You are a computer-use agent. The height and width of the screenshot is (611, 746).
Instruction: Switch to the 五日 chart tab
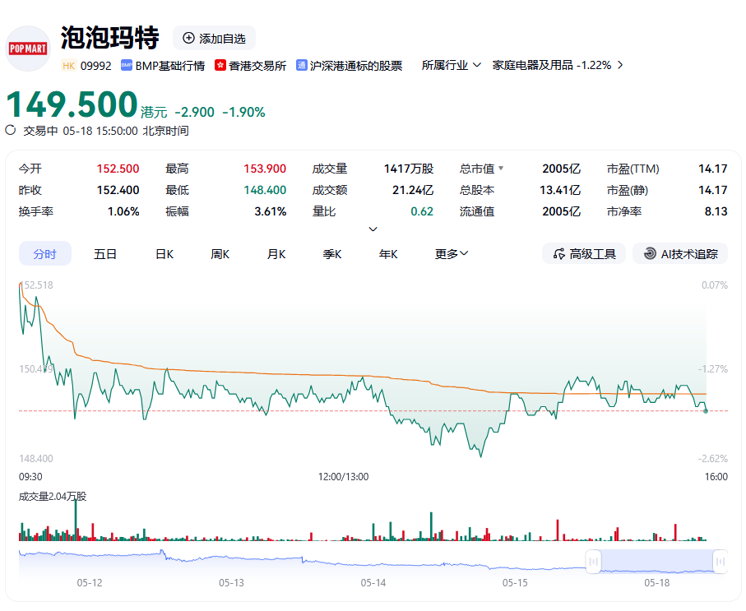click(105, 253)
